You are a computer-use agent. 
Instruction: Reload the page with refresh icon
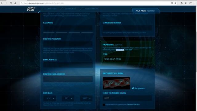[x=11, y=3]
